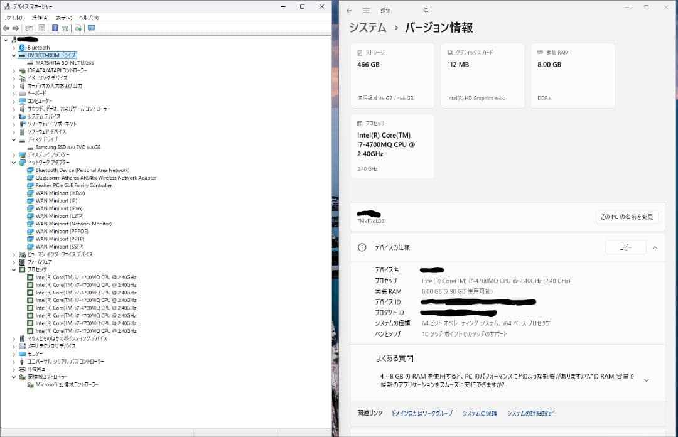Expand the RAM question under よくある質問
This screenshot has width=678, height=437.
click(647, 379)
